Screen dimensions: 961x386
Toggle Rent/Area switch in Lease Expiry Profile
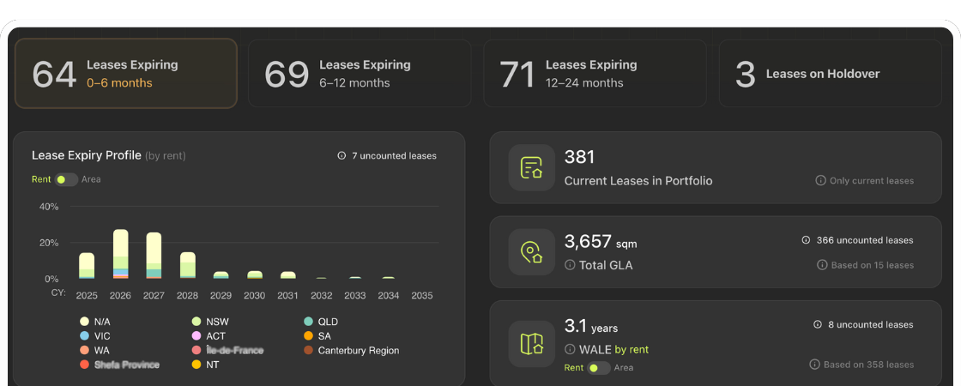66,179
